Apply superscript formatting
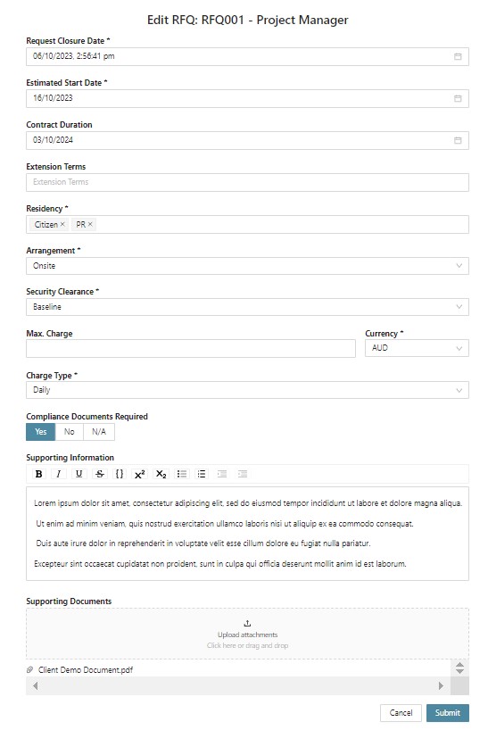 click(140, 474)
